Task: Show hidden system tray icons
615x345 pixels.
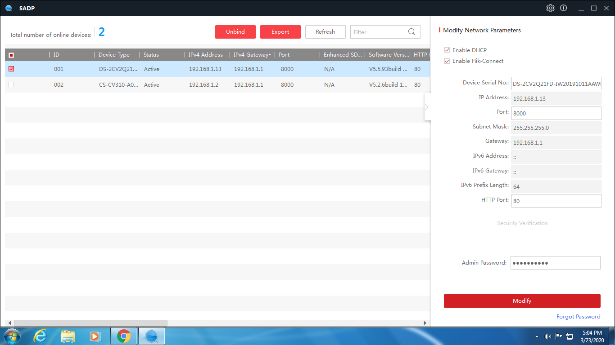Action: pos(537,336)
